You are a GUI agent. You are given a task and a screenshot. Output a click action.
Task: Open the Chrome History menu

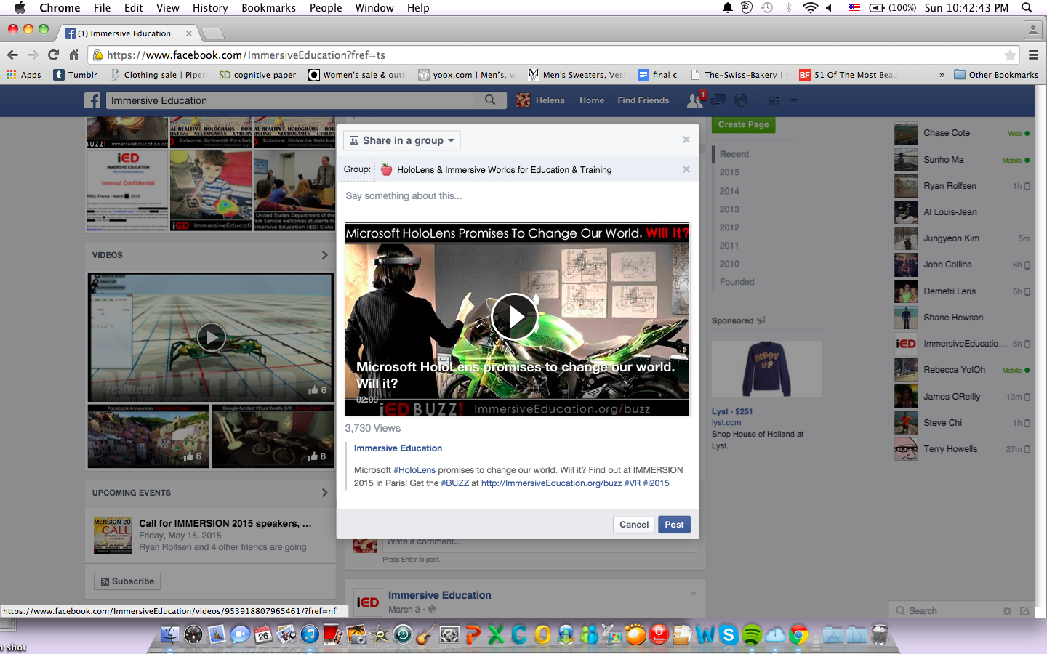210,8
